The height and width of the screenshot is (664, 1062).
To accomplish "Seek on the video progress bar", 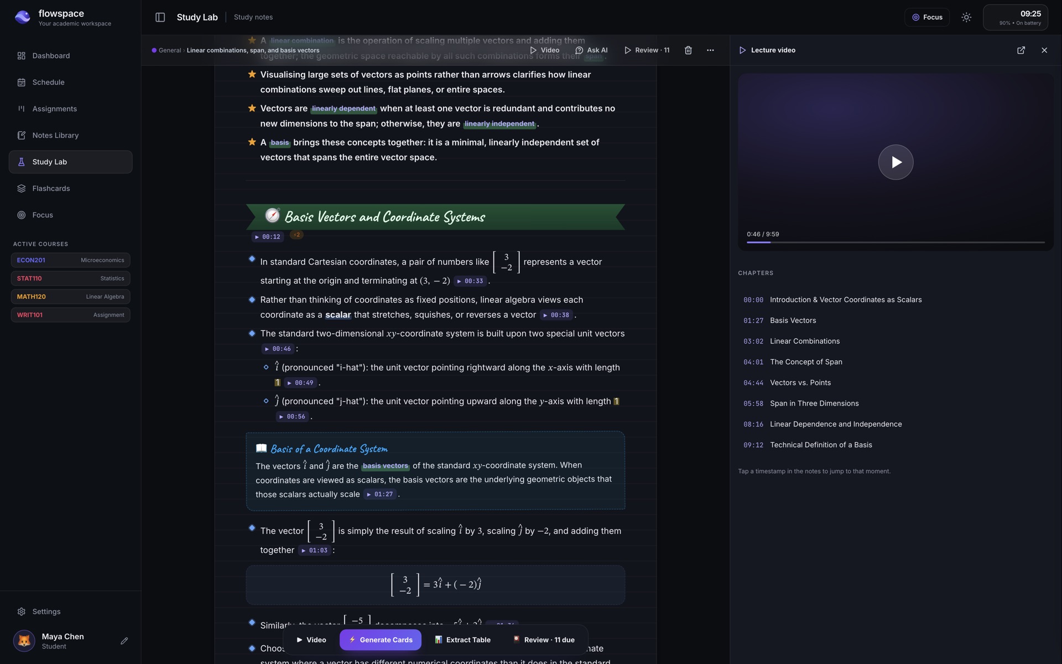I will tap(896, 242).
